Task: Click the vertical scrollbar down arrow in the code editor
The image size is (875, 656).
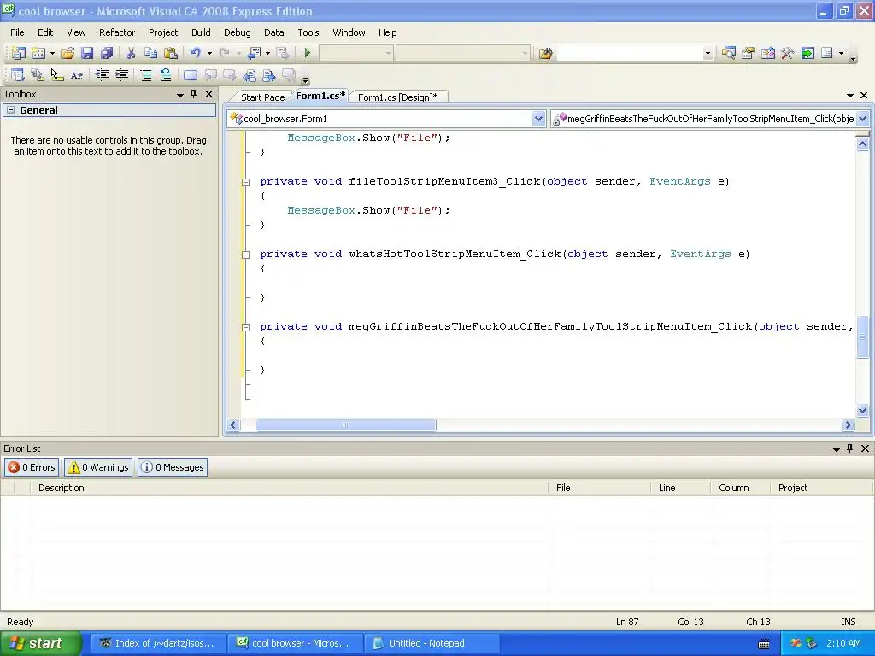Action: tap(862, 411)
